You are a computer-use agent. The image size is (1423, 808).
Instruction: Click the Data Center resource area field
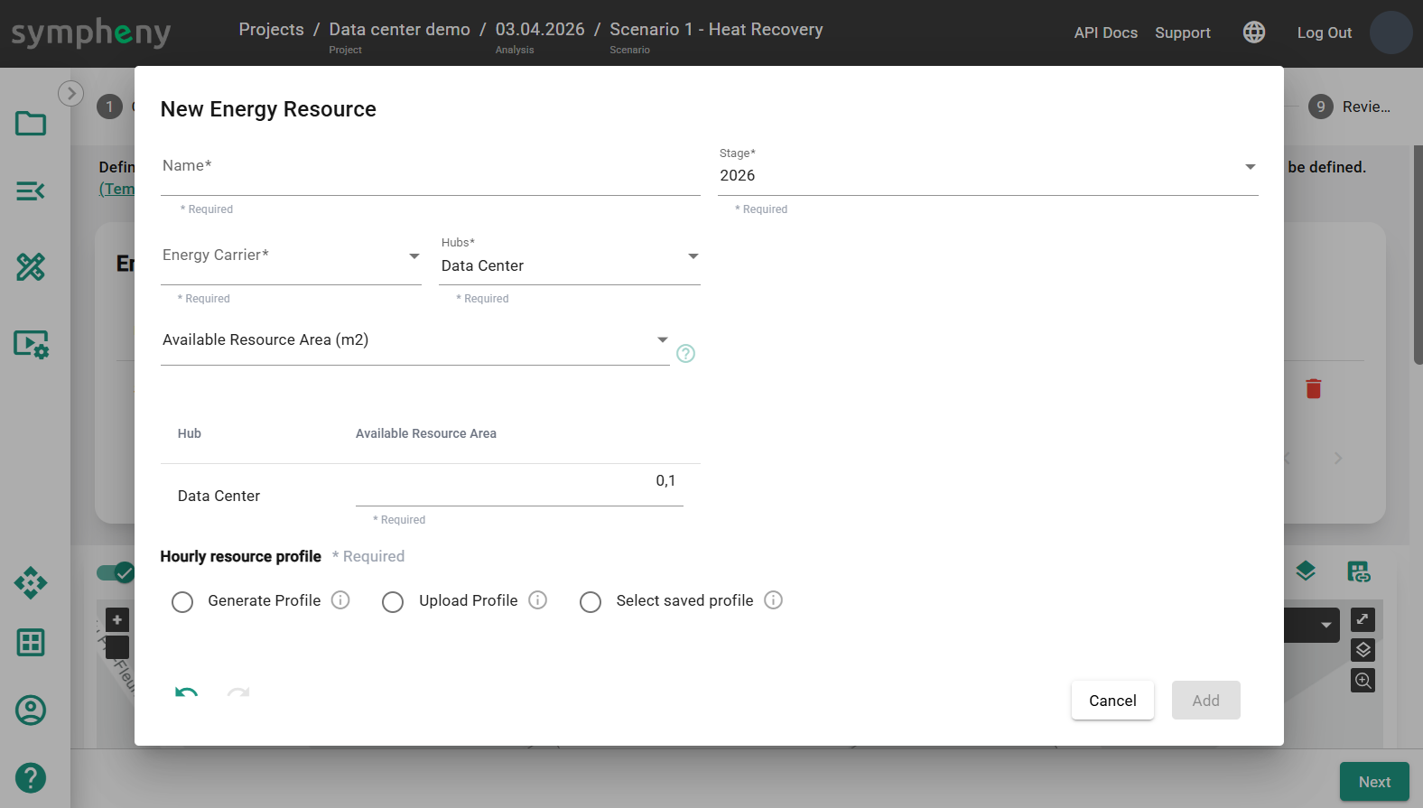519,486
